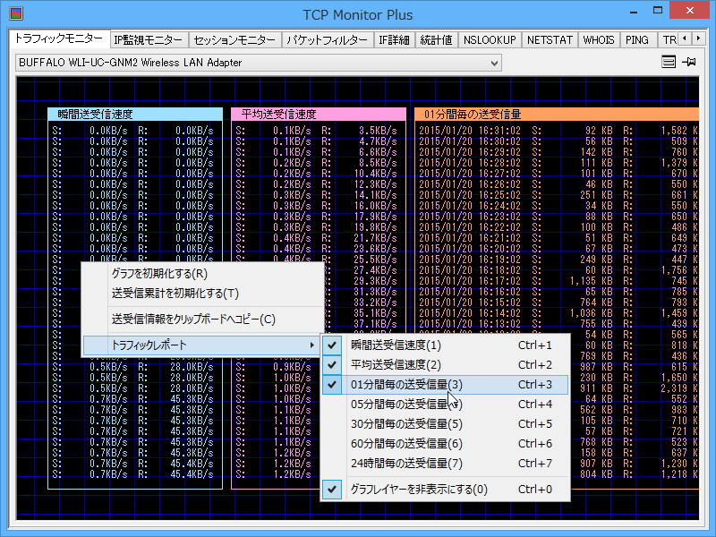This screenshot has width=716, height=537.
Task: Open the network adapter dropdown
Action: (x=492, y=62)
